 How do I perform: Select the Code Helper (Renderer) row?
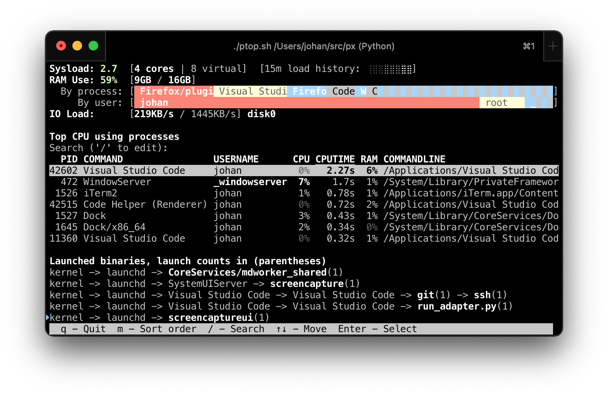coord(304,204)
